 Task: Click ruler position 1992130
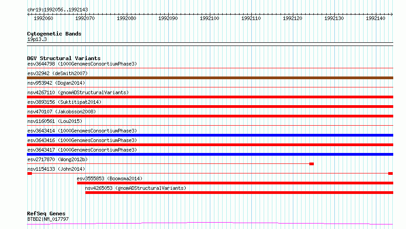click(x=334, y=18)
